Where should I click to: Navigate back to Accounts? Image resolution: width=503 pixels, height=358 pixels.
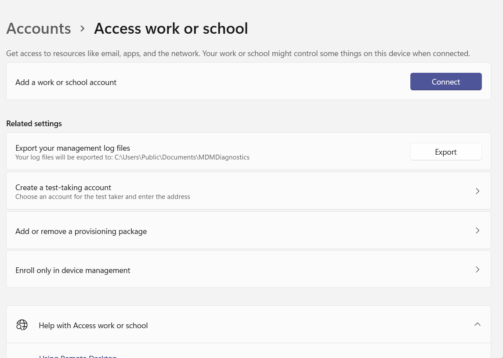(x=39, y=28)
